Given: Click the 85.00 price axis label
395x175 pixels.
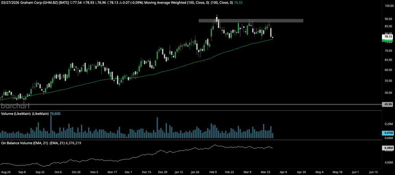Looking at the screenshot, I should point(388,26).
